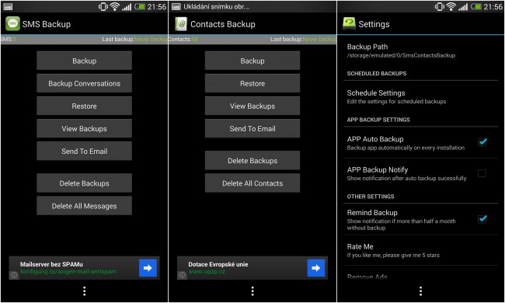Tap Restore button in SMS Backup
The height and width of the screenshot is (303, 505).
85,106
